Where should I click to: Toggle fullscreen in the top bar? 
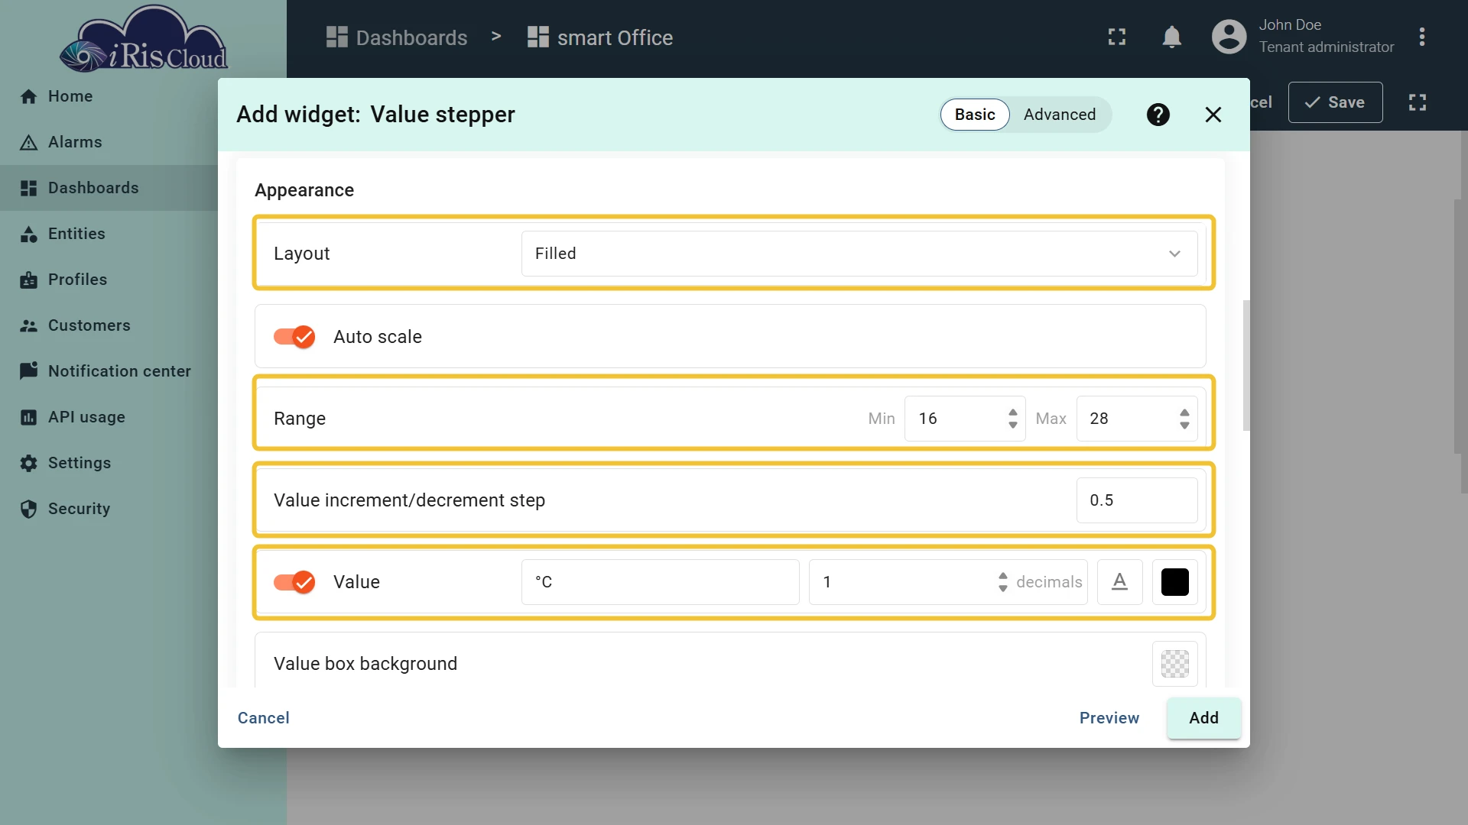coord(1117,37)
